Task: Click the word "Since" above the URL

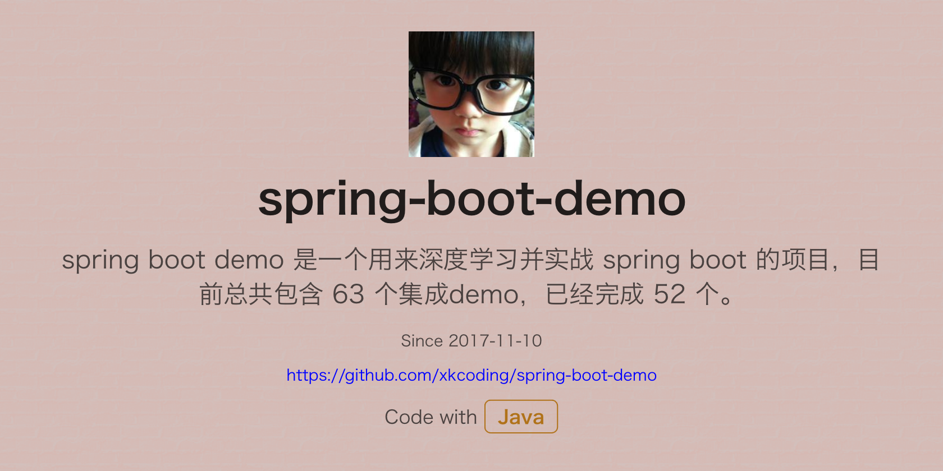Action: pos(422,340)
